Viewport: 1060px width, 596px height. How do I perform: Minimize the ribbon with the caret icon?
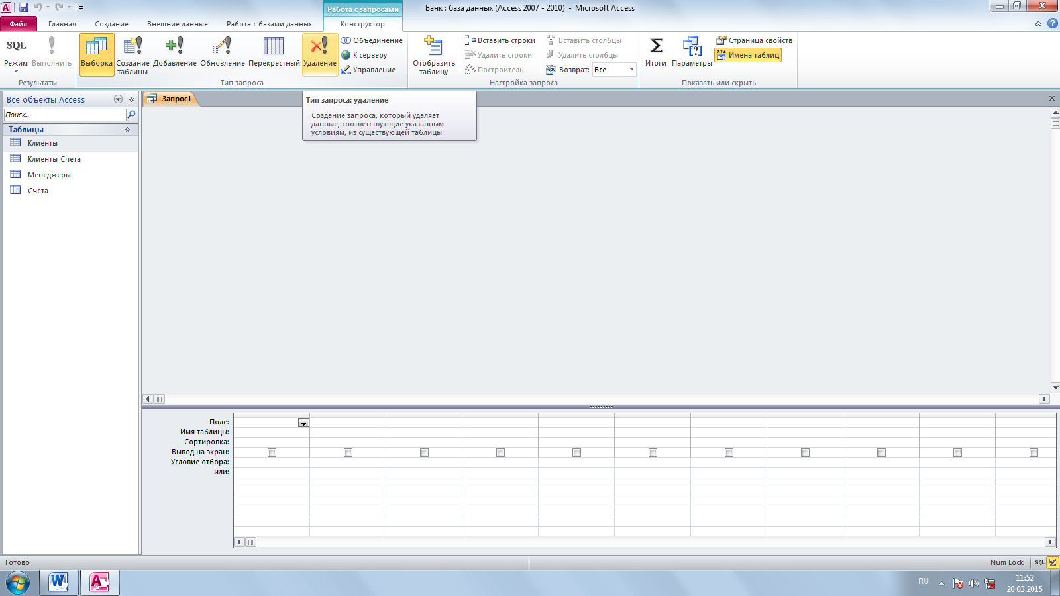pos(1038,24)
